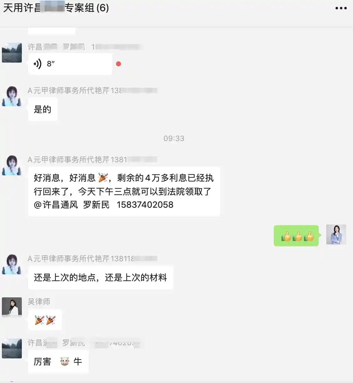
Task: Open 吴律师 profile avatar
Action: click(x=12, y=307)
